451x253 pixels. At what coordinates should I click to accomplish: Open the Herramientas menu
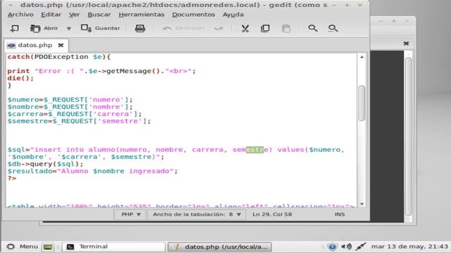[x=141, y=14]
